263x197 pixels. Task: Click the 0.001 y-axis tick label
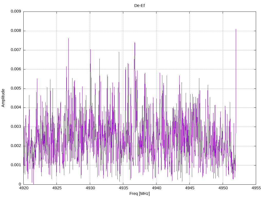tap(16, 165)
